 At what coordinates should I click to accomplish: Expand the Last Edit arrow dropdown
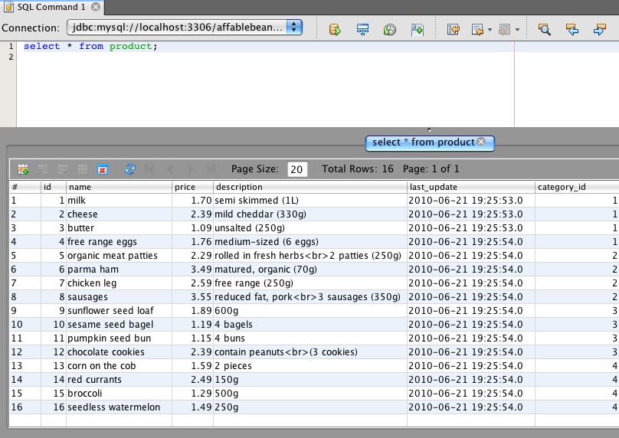490,30
